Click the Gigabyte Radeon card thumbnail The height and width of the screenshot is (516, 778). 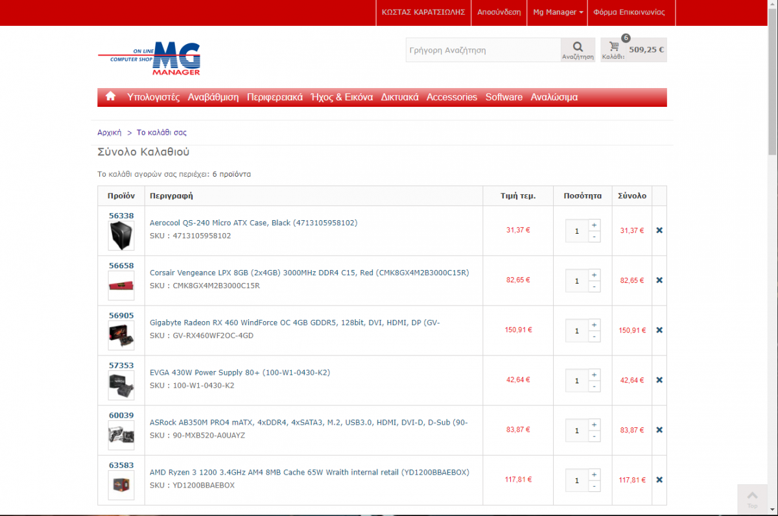click(121, 335)
